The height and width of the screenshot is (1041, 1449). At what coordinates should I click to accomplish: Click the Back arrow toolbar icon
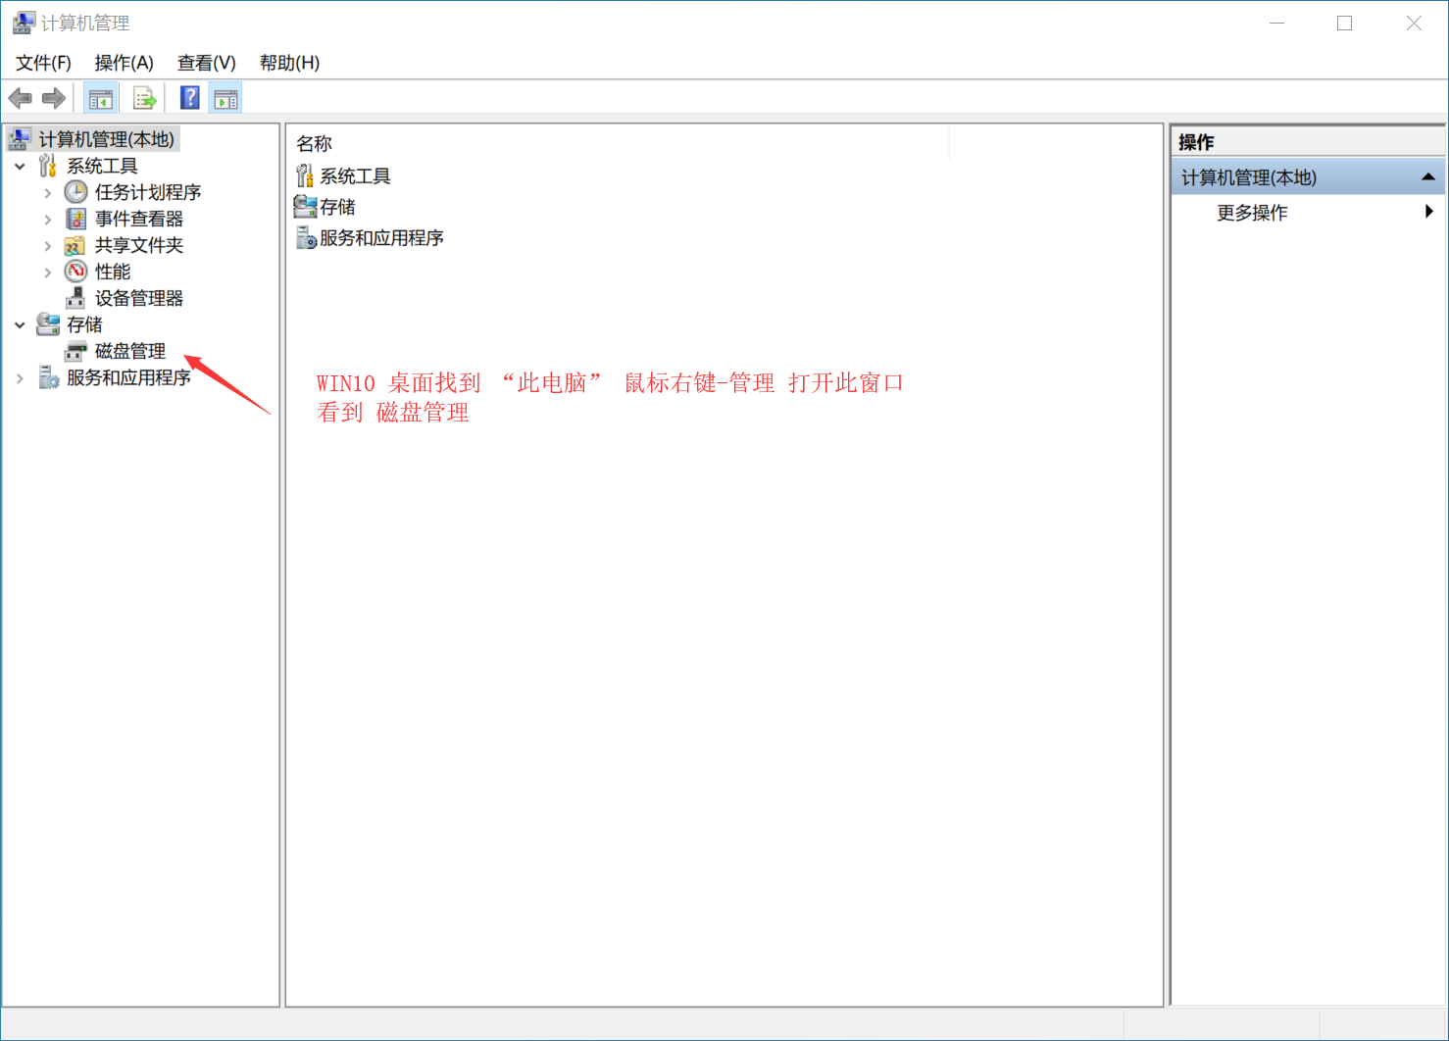coord(20,98)
